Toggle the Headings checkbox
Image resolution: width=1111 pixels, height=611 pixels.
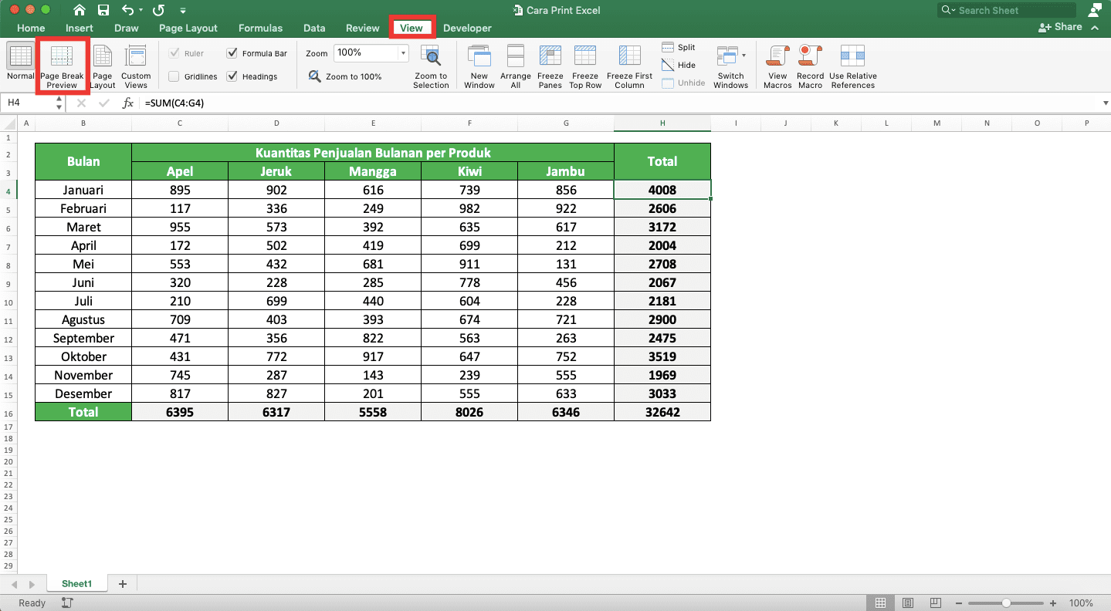pyautogui.click(x=232, y=76)
